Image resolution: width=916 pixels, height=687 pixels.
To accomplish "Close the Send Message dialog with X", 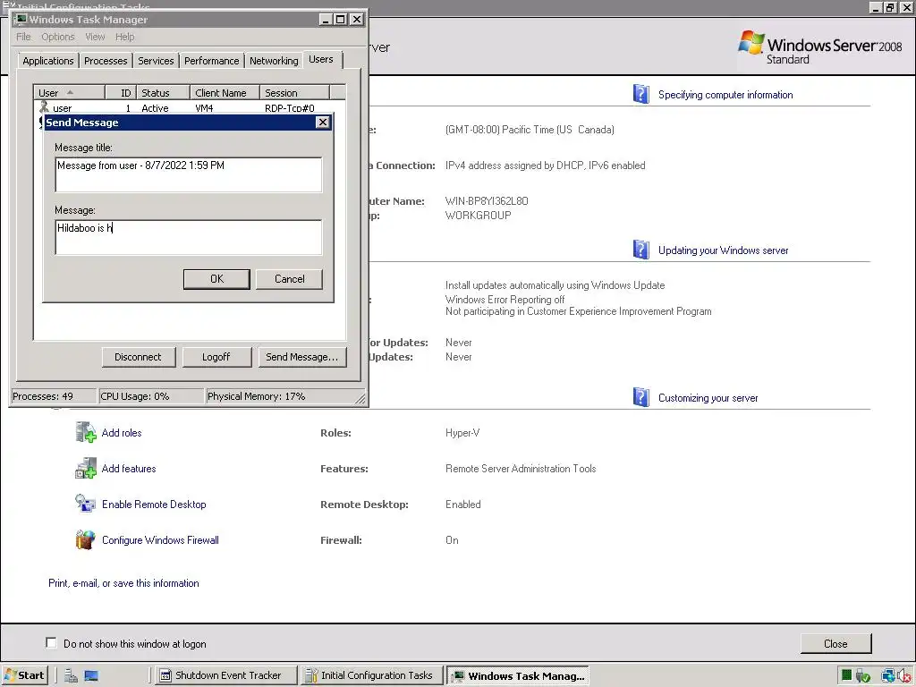I will pos(322,122).
